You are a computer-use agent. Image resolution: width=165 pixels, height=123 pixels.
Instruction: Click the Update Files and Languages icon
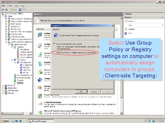pos(40,55)
